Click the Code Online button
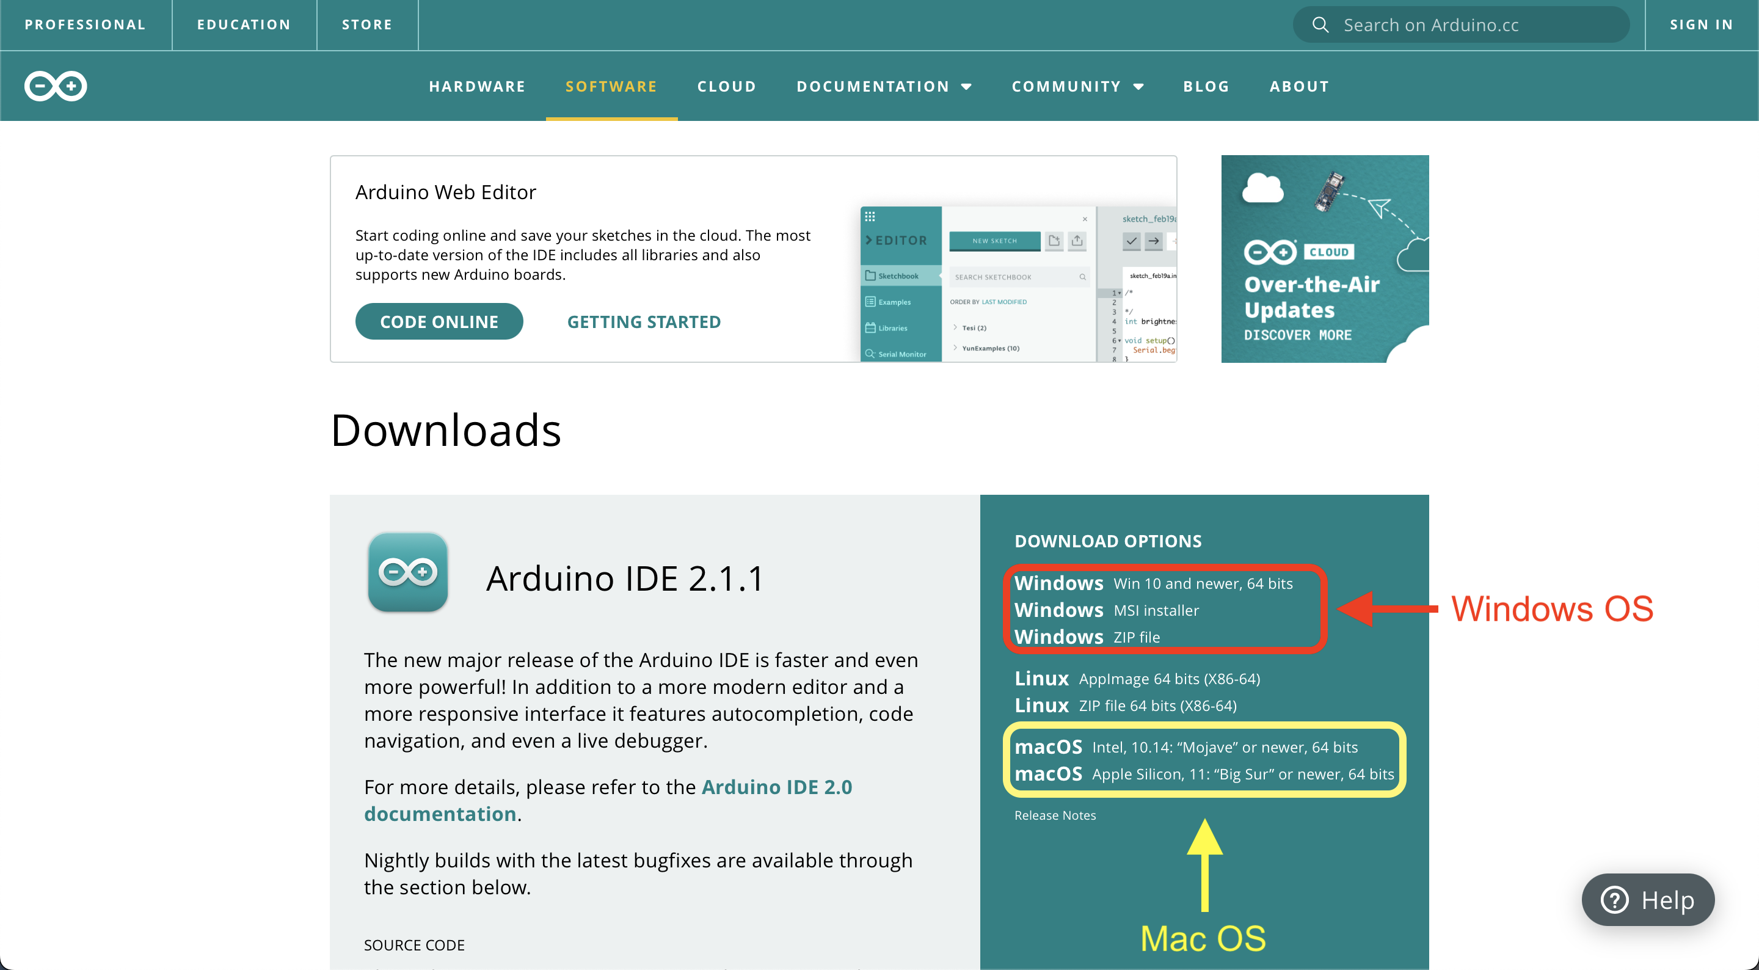 (x=439, y=321)
